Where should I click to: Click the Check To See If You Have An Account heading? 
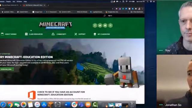coord(61,93)
